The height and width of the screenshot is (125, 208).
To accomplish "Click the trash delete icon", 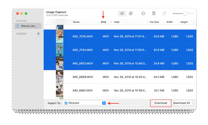I will (x=154, y=13).
